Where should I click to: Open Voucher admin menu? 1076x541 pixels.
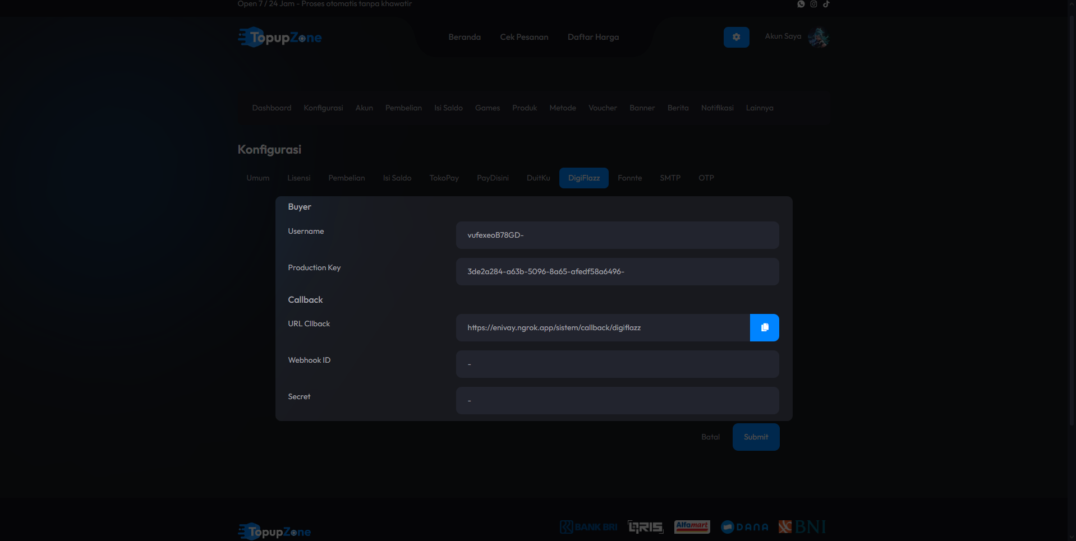(x=603, y=108)
